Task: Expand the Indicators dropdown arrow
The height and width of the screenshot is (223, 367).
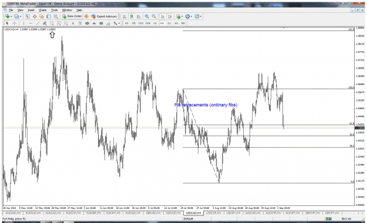Action: coord(182,16)
